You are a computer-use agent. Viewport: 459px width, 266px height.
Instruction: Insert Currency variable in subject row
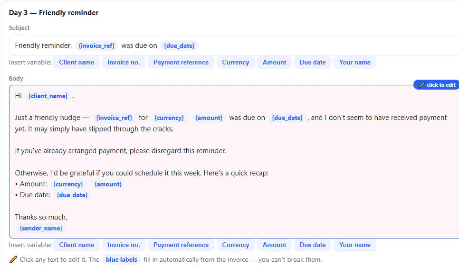point(236,63)
